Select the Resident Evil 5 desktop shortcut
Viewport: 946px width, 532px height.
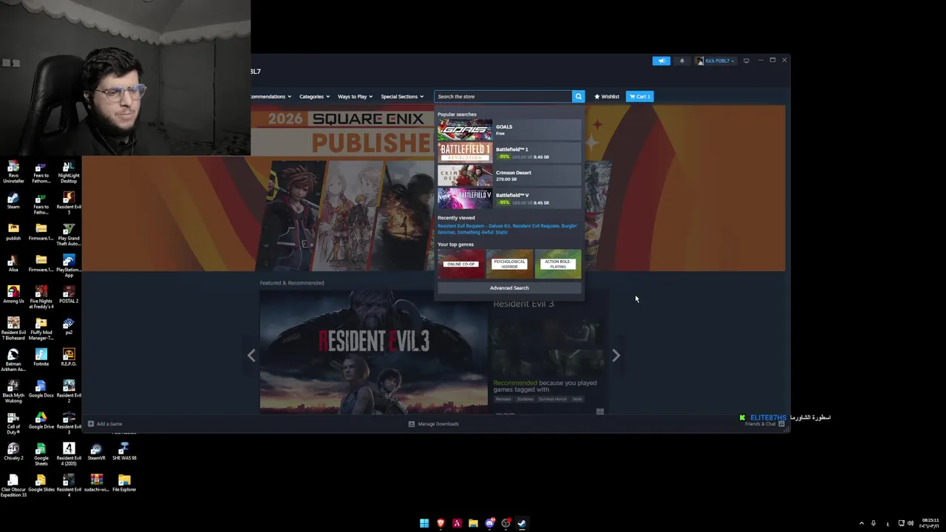pyautogui.click(x=69, y=203)
